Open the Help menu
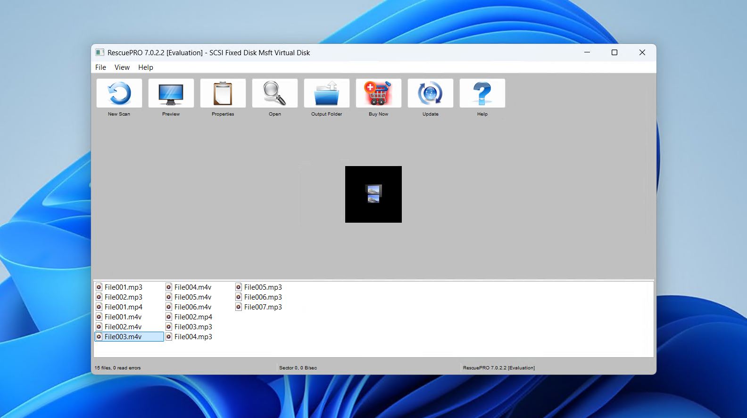Image resolution: width=747 pixels, height=418 pixels. point(145,67)
